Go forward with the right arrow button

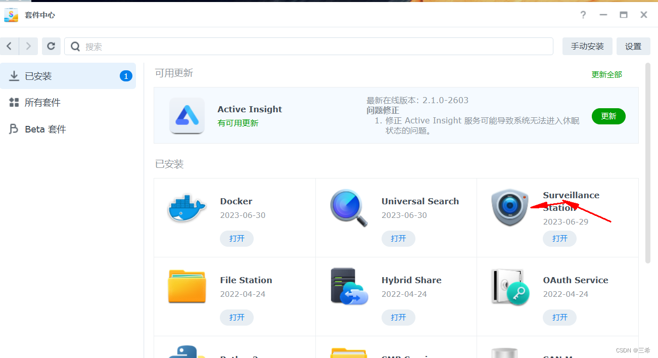click(28, 46)
